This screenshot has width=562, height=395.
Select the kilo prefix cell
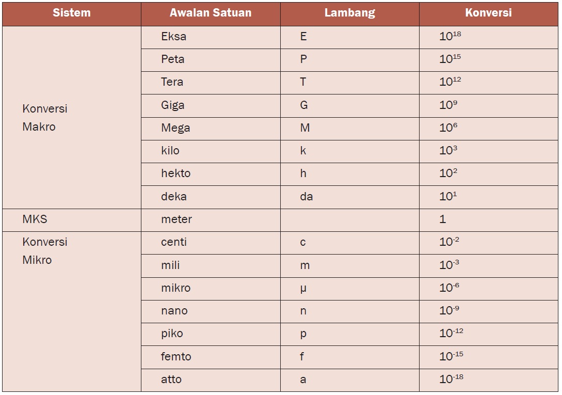click(x=170, y=151)
